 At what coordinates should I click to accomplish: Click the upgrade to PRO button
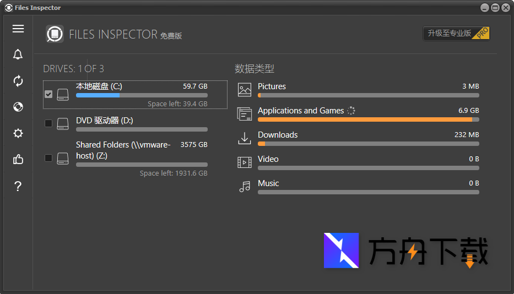456,33
